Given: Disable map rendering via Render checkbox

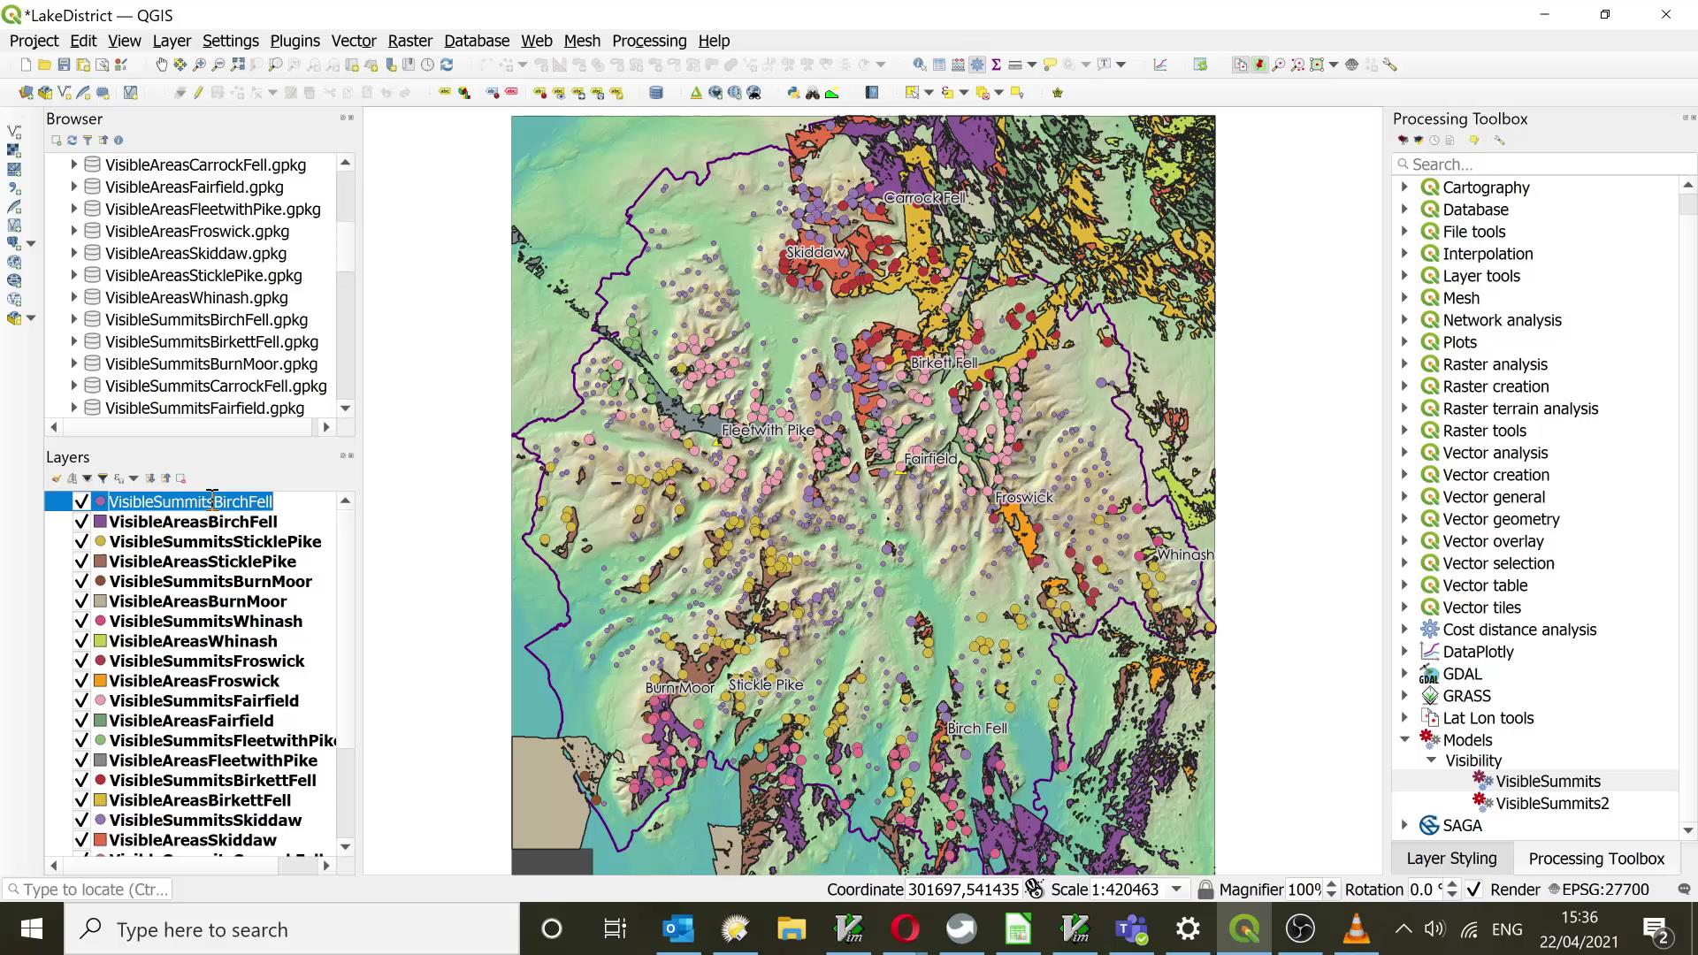Looking at the screenshot, I should pyautogui.click(x=1475, y=889).
